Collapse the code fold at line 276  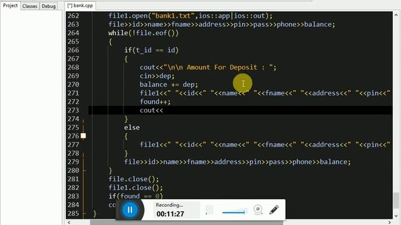click(83, 136)
